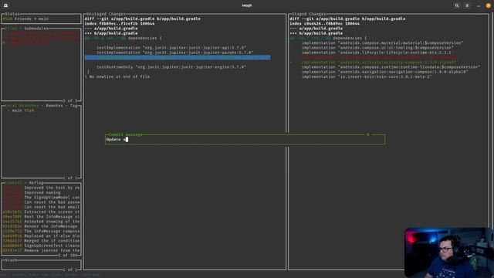Click the navigation-compose:1.0.0-alpha10 line

coord(384,72)
